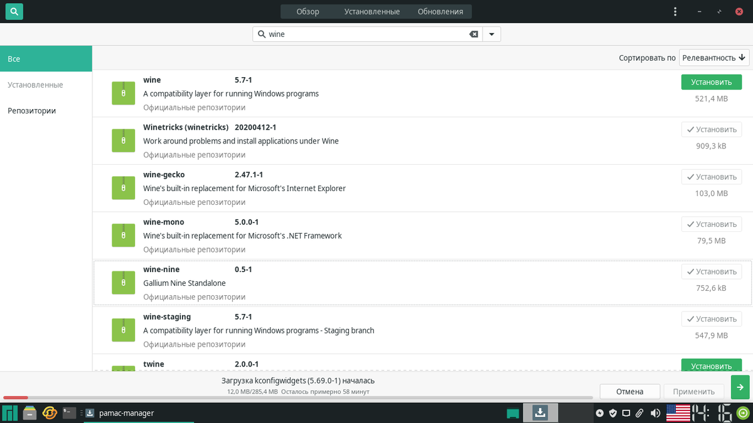Untick Установить for wine-staging
This screenshot has width=753, height=423.
pos(712,319)
